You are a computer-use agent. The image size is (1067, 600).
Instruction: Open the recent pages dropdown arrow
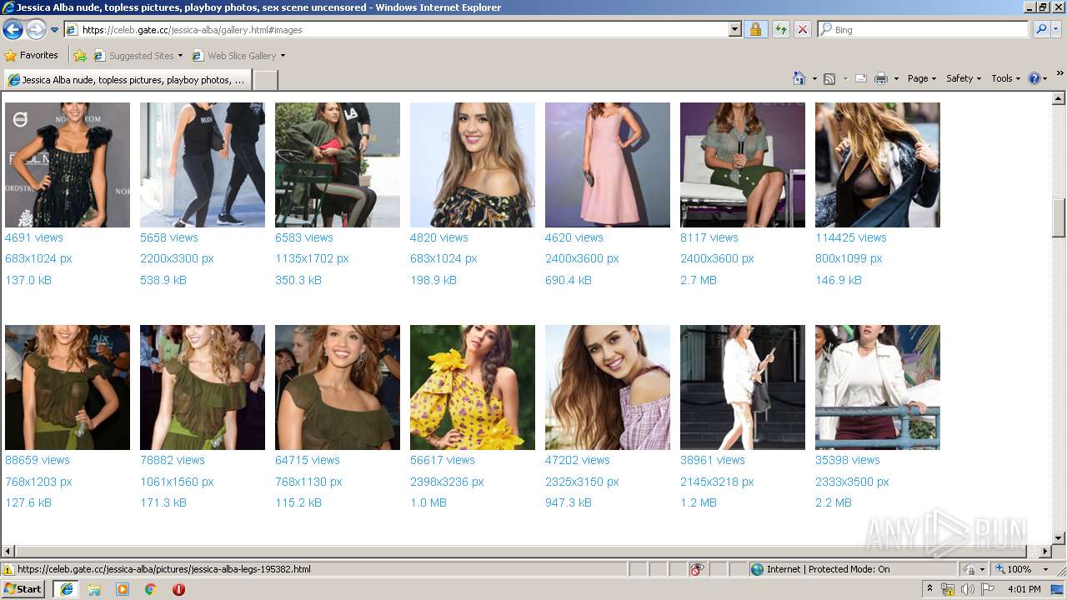pos(55,30)
